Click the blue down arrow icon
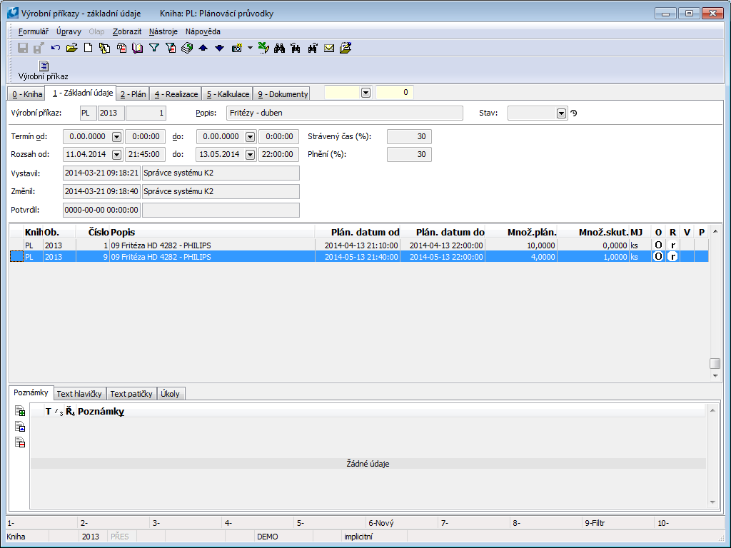The width and height of the screenshot is (731, 548). 219,48
